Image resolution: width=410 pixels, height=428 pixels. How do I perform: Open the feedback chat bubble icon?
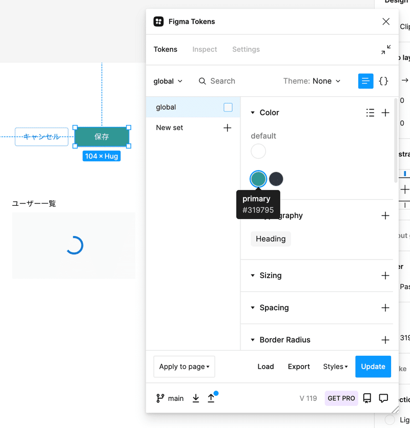(383, 398)
